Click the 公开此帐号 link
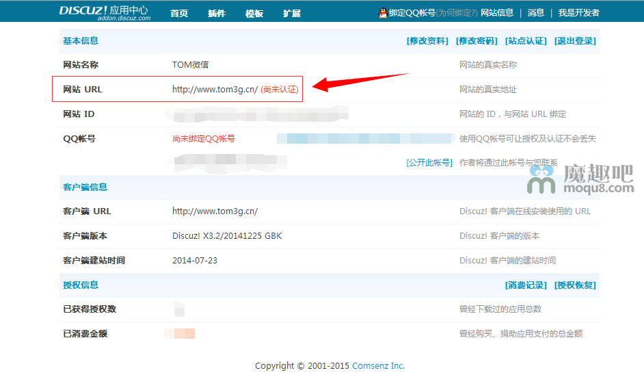This screenshot has width=644, height=390. coord(429,162)
